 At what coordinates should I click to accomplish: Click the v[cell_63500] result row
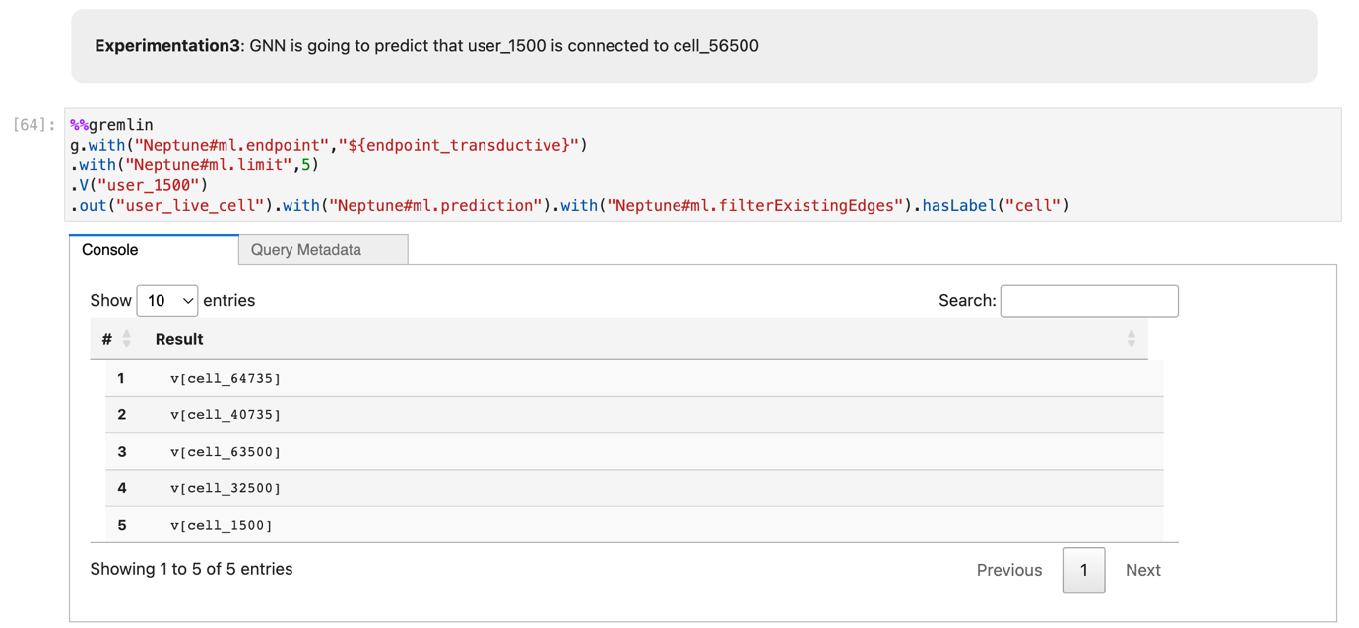pyautogui.click(x=226, y=452)
